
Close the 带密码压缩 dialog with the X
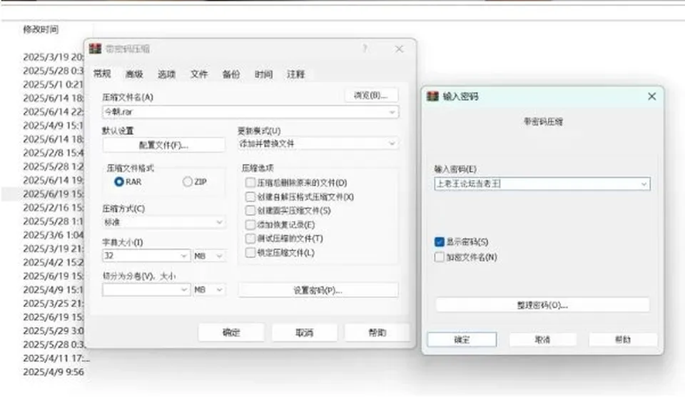[399, 49]
